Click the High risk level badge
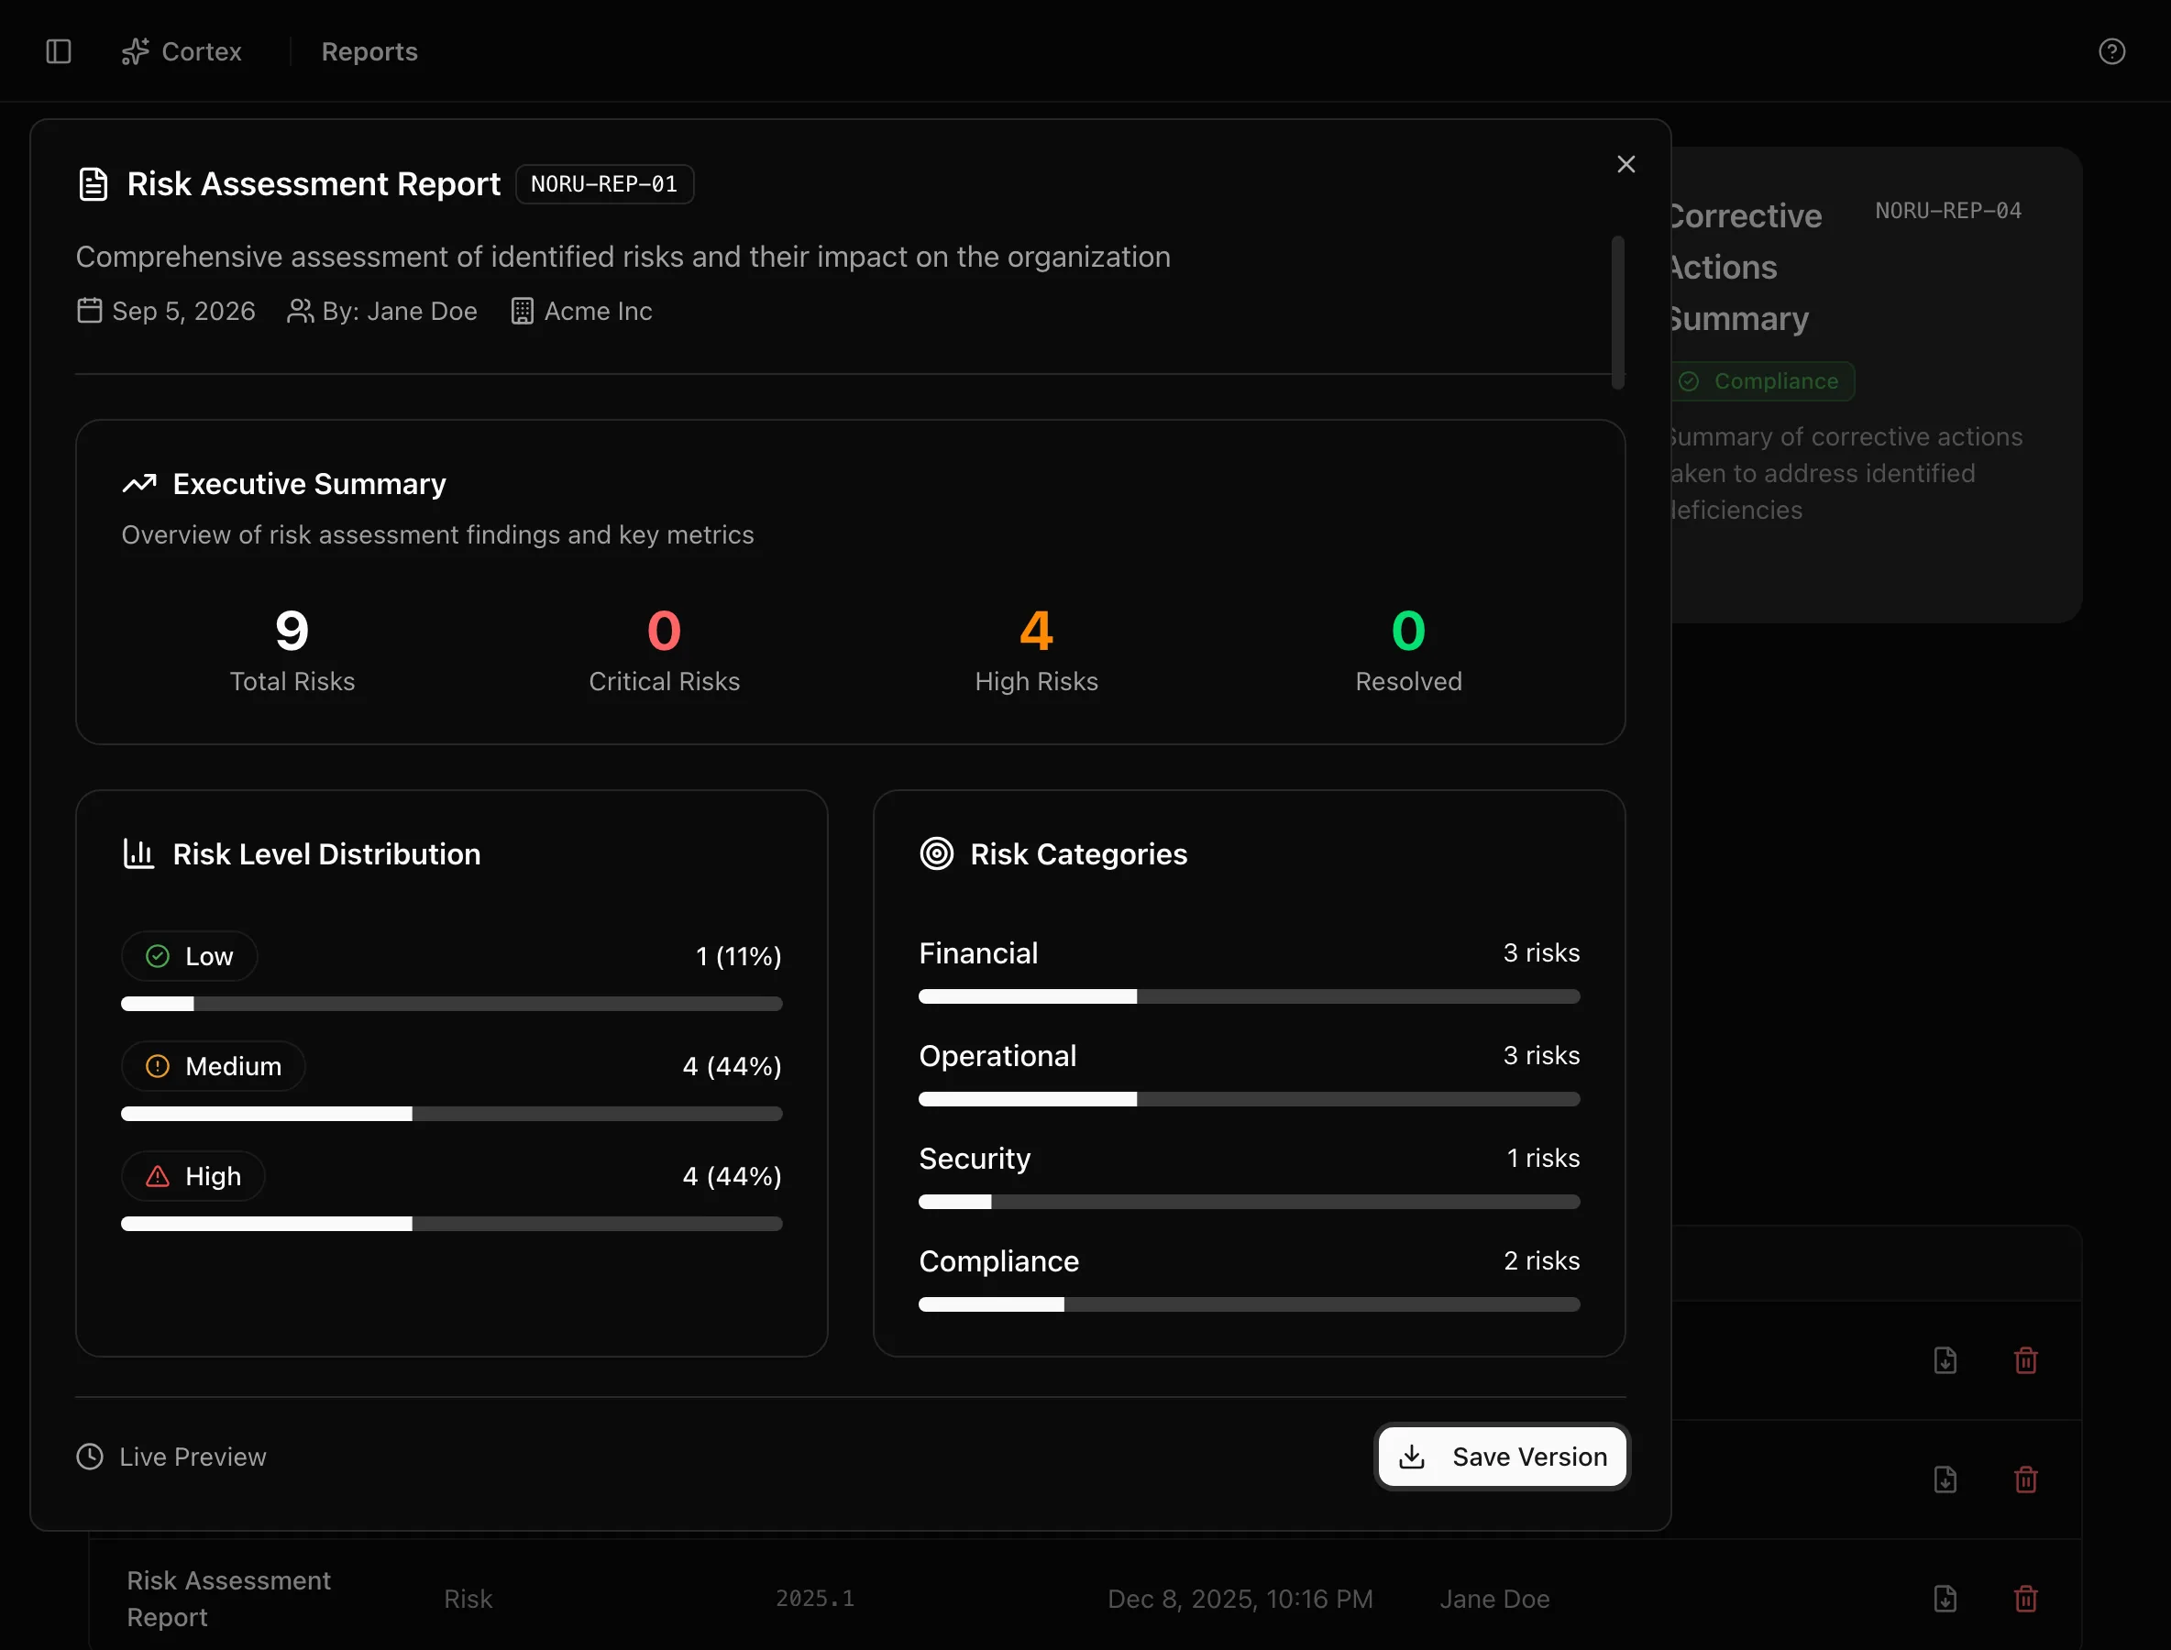Image resolution: width=2171 pixels, height=1650 pixels. 193,1175
